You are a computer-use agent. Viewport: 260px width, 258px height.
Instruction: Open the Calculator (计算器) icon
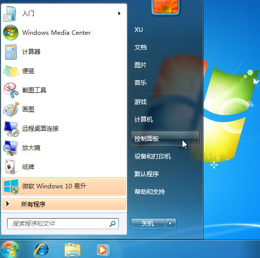point(11,52)
